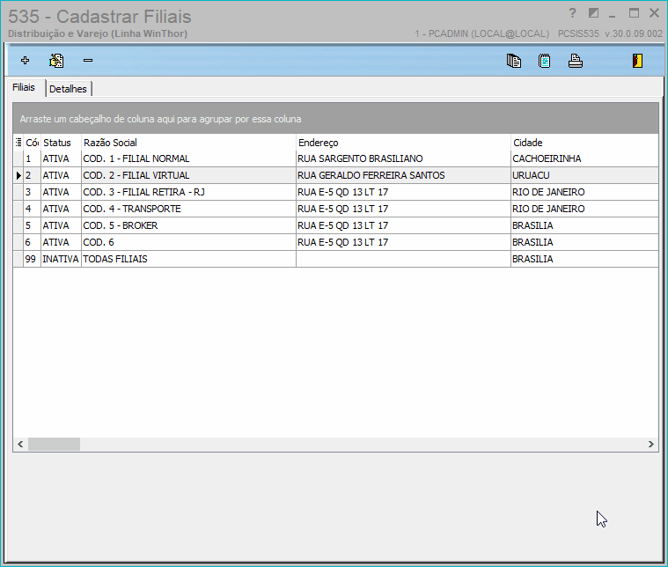Screen dimensions: 668x567
Task: Click address RUA GERALDO FERREIRA SANTOS
Action: coord(403,175)
